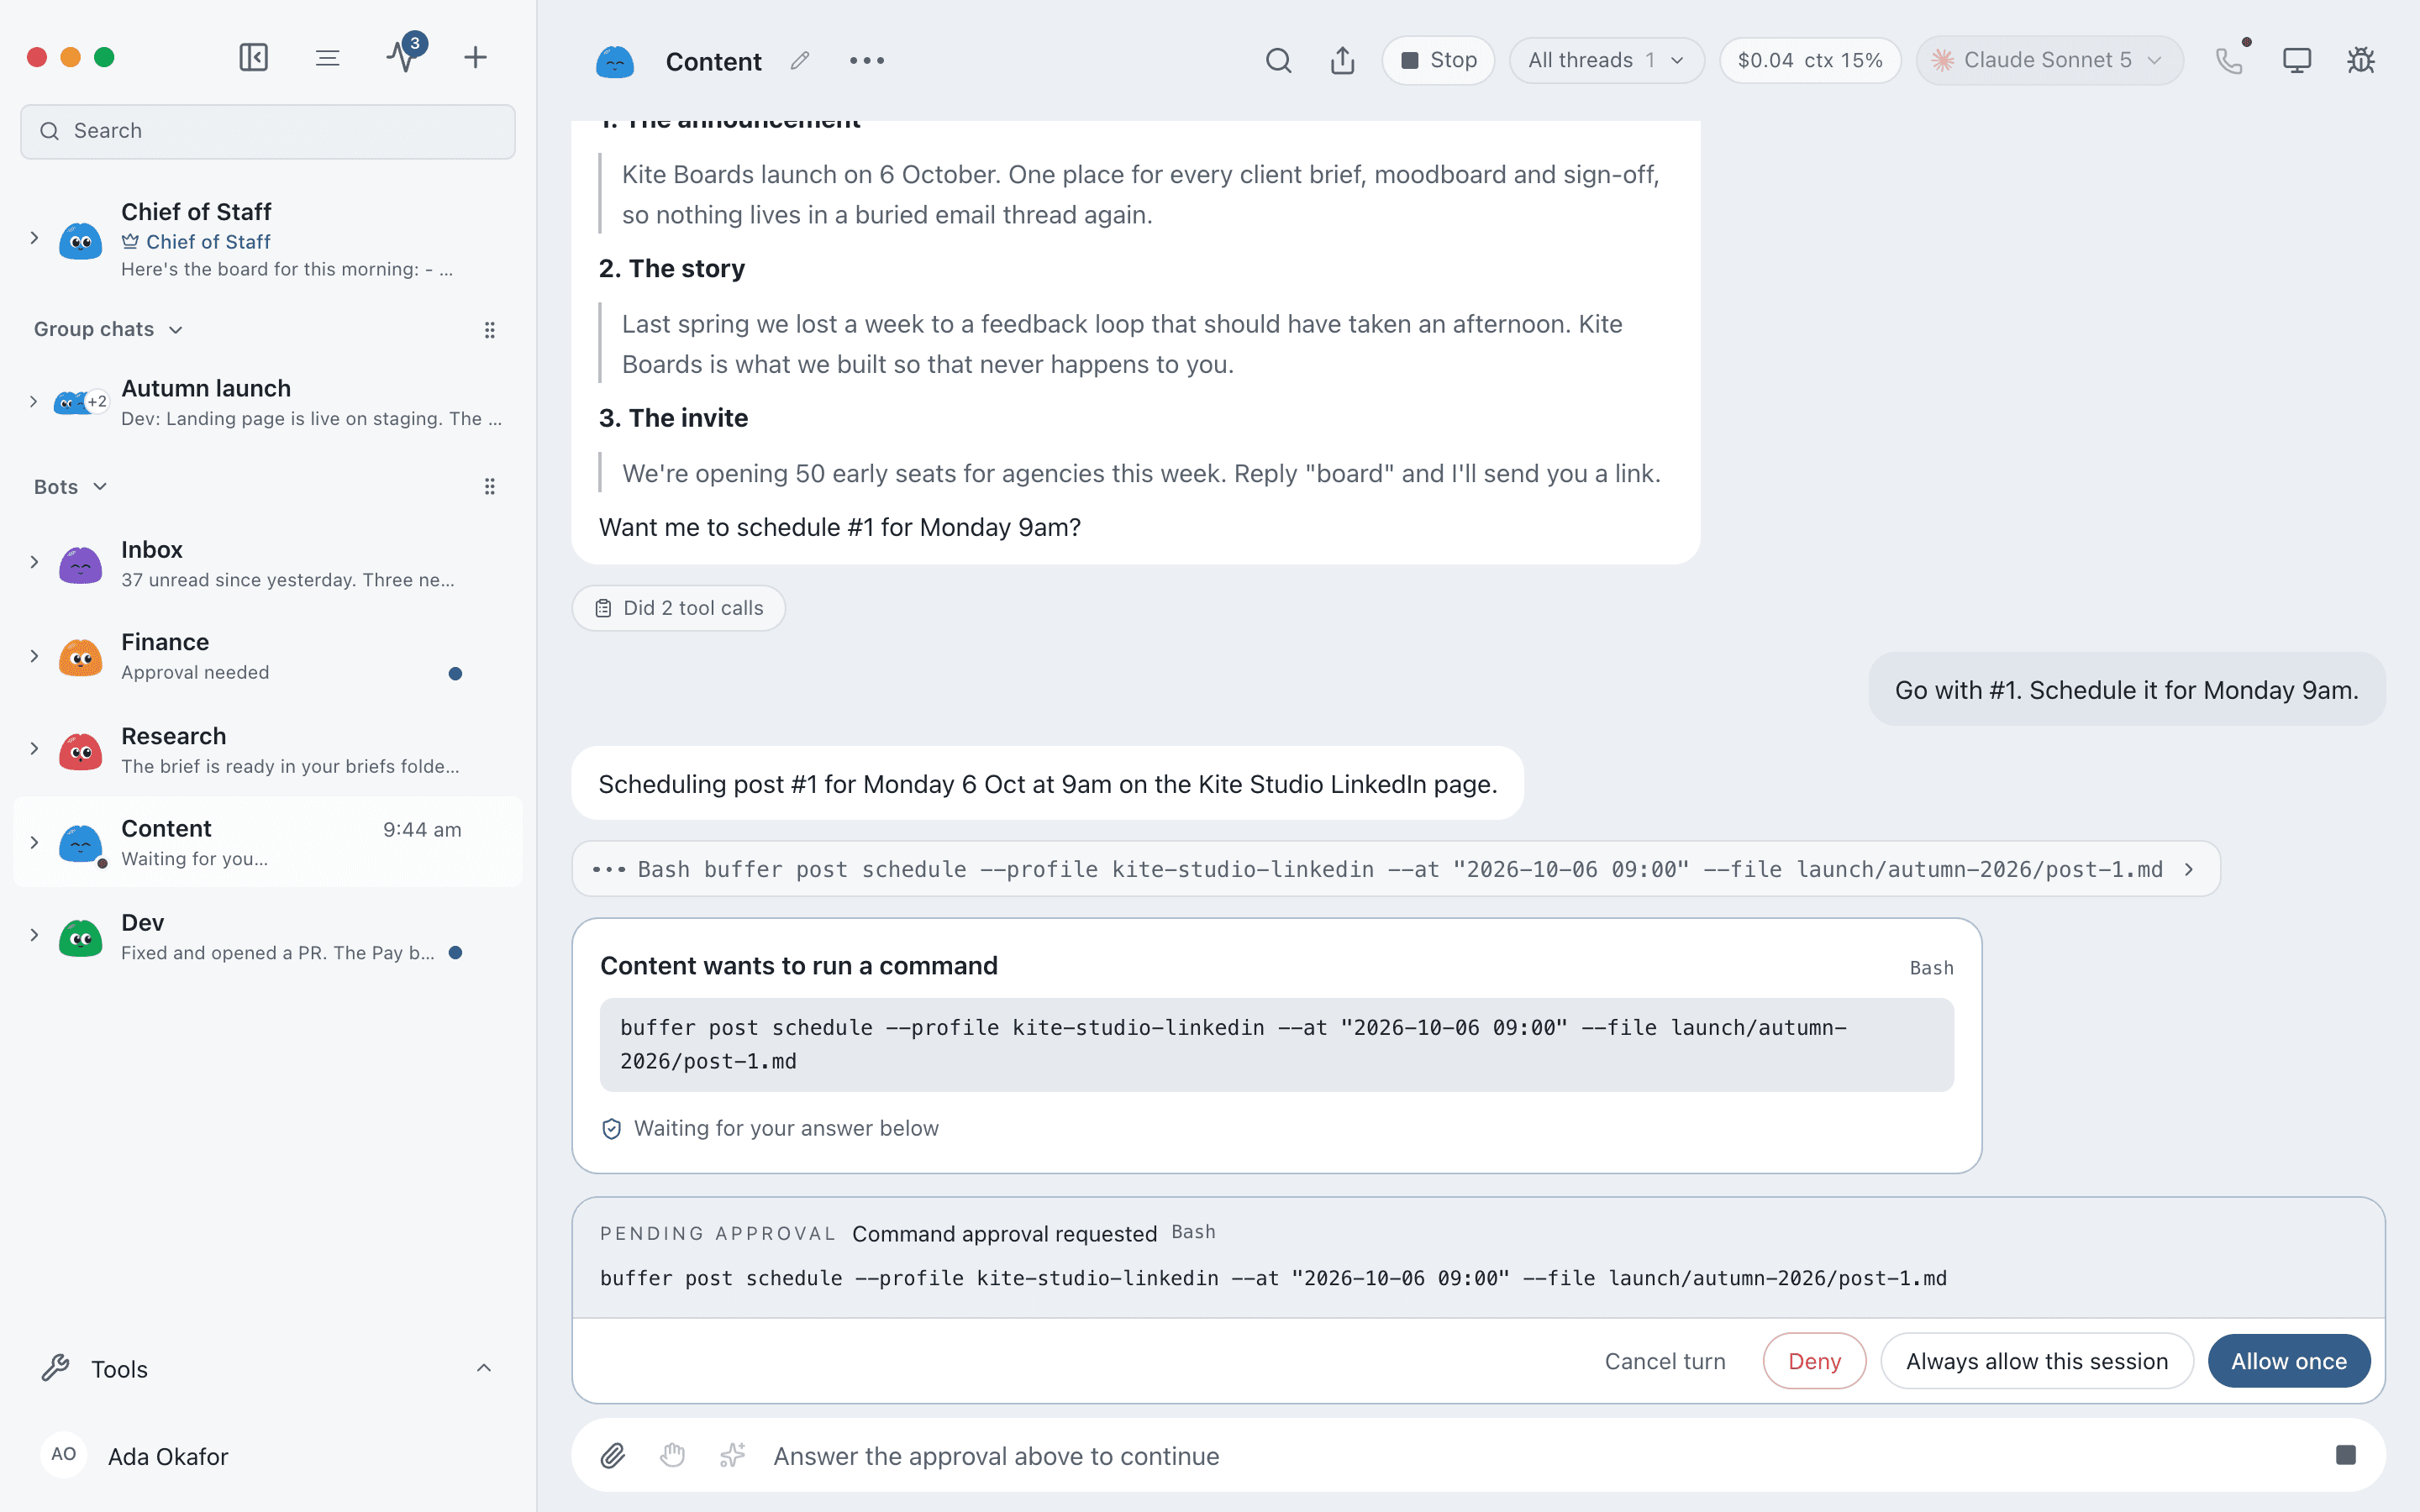Screen dimensions: 2420x1512
Task: Expand the Dev bot threads
Action: click(34, 936)
